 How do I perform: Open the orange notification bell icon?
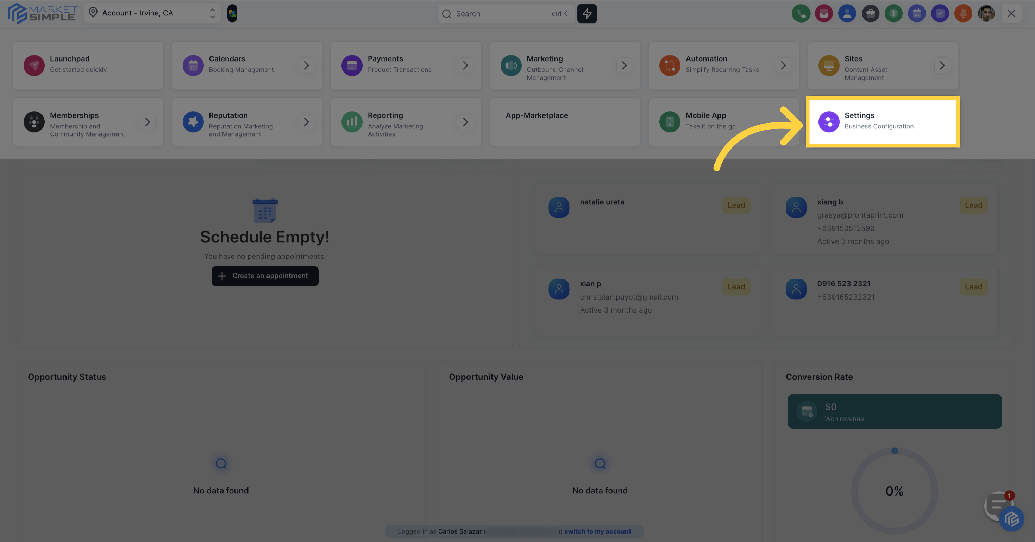(963, 14)
